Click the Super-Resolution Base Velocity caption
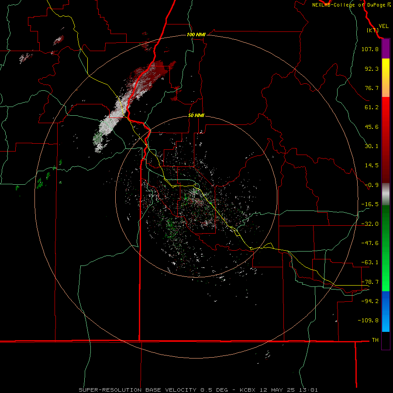Screen dimensions: 393x393 (x=198, y=390)
